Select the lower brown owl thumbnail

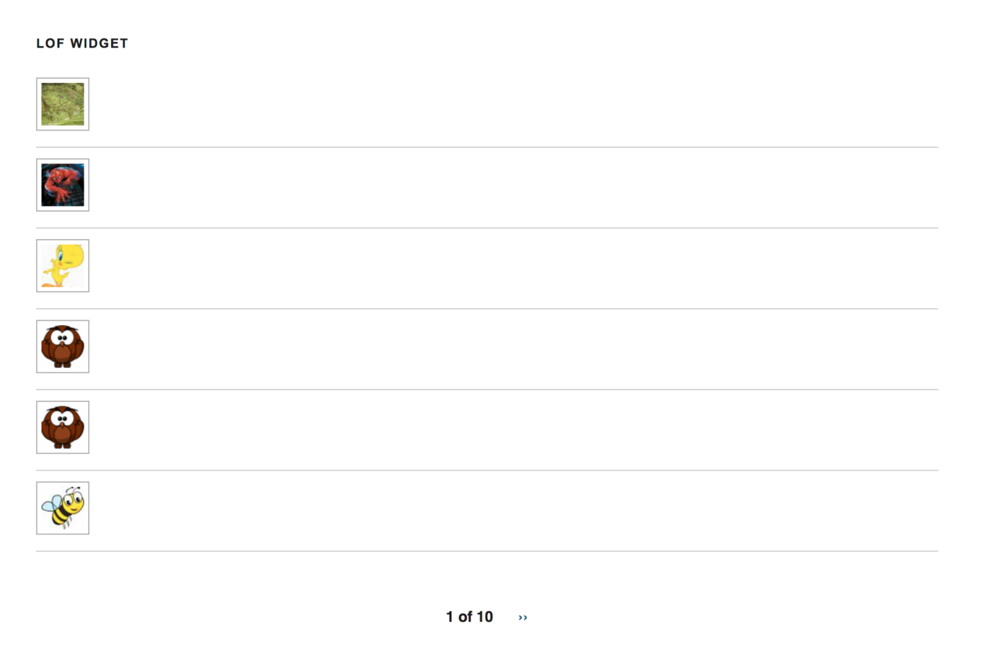click(x=63, y=427)
